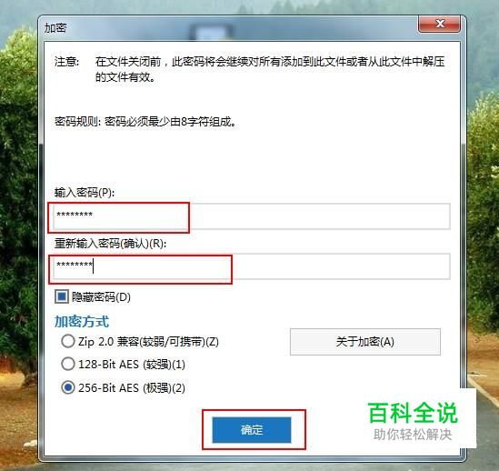Screen dimensions: 499x471
Task: Click the 密码规则 rule text line
Action: pyautogui.click(x=145, y=122)
